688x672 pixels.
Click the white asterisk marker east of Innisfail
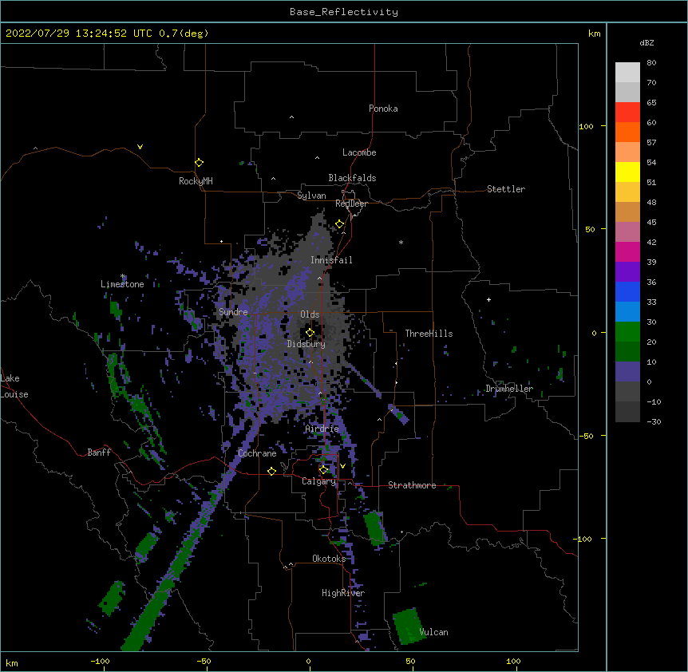tap(401, 243)
